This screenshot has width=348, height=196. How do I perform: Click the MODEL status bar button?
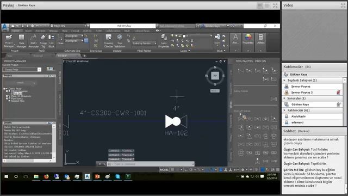point(164,170)
